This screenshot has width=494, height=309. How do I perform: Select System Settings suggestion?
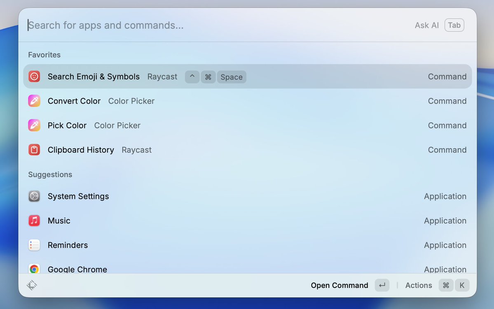[247, 196]
